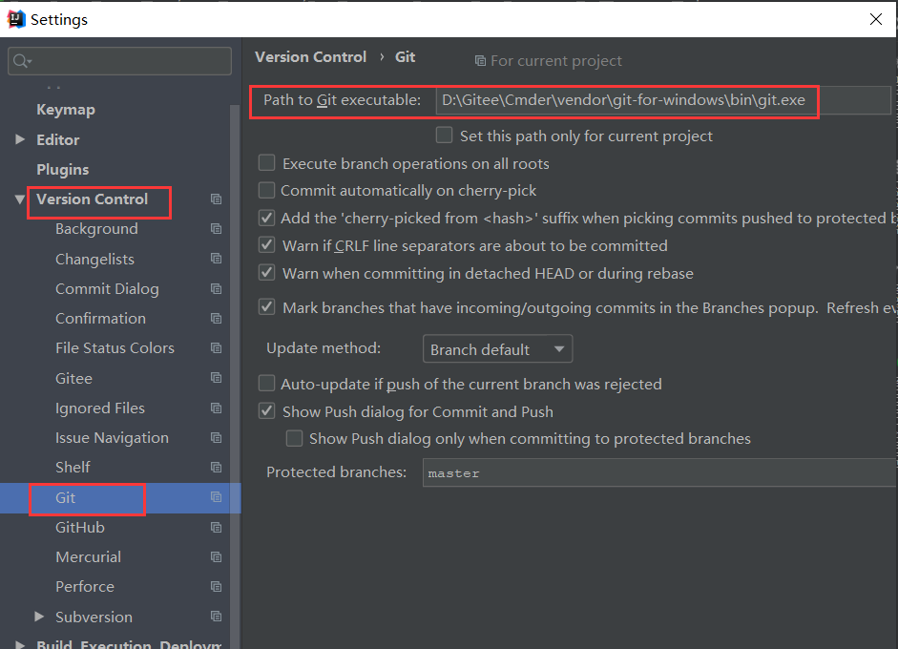
Task: Select the Subversion settings entry
Action: pos(94,617)
